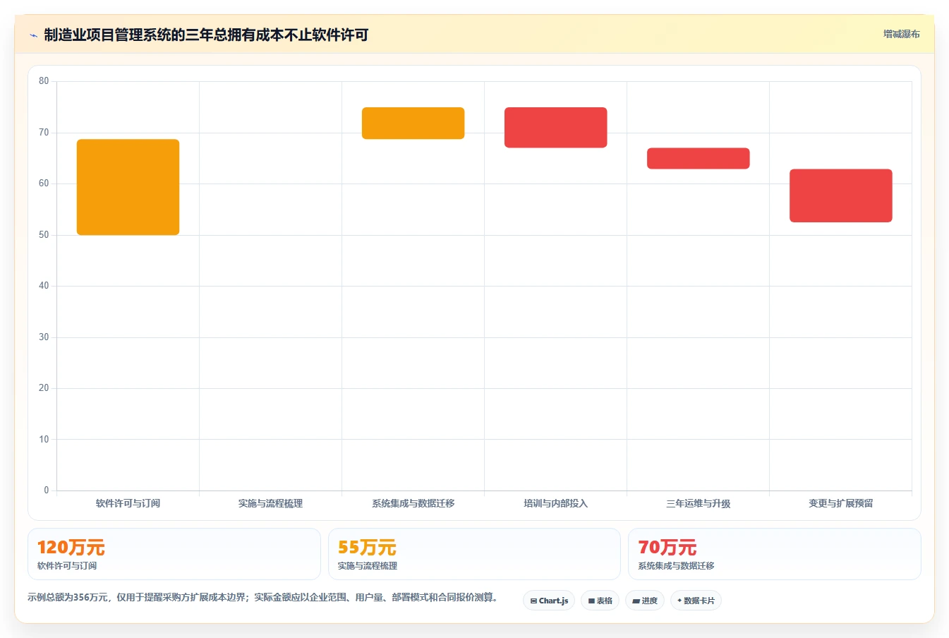Open the 55万元 实施与流程梳理 data card
This screenshot has width=949, height=638.
(x=474, y=554)
